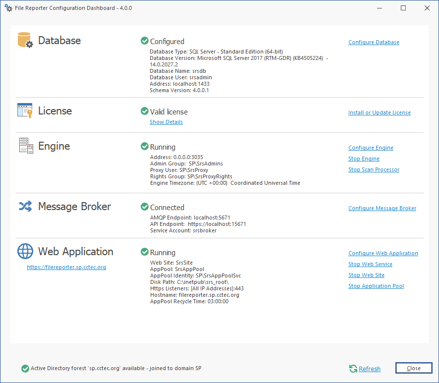Click the Message Broker shuffle icon
439x383 pixels.
click(25, 206)
